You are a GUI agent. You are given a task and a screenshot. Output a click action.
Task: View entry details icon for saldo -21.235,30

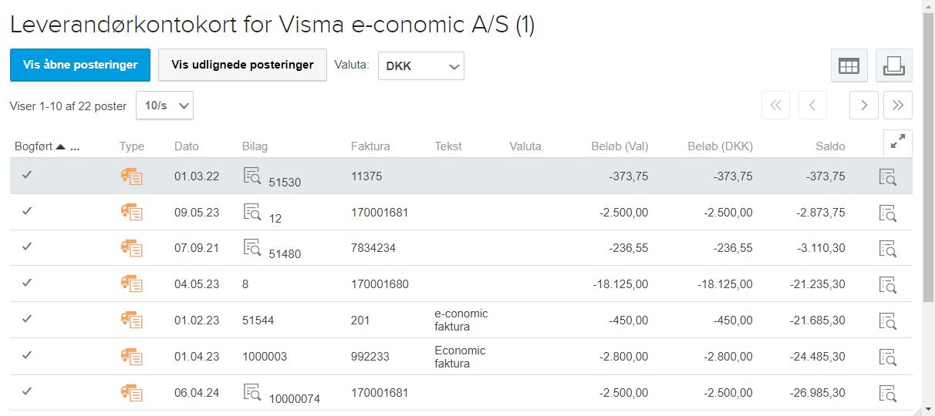(x=888, y=284)
